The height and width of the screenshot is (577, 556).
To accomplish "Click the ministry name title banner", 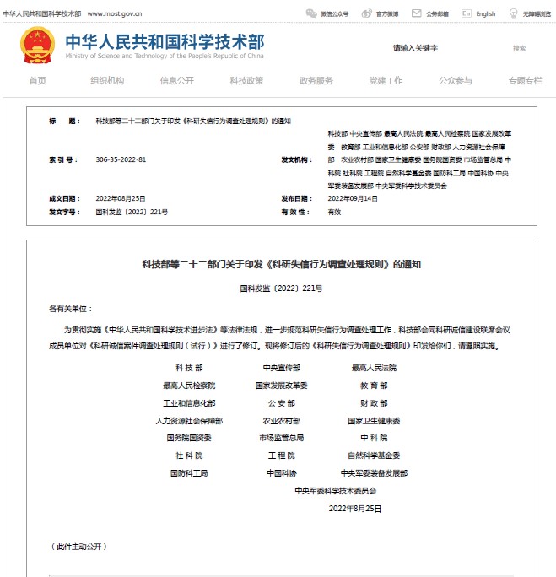I will (165, 46).
